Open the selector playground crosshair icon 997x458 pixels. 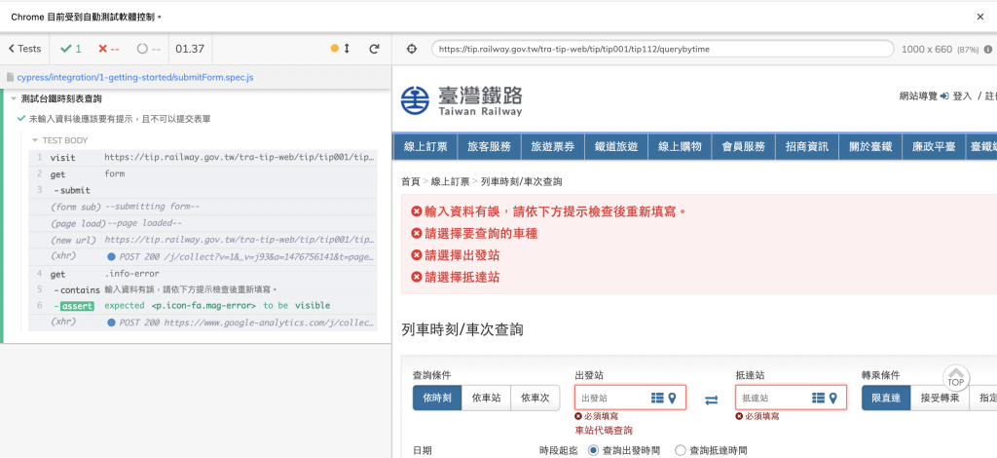pyautogui.click(x=412, y=49)
